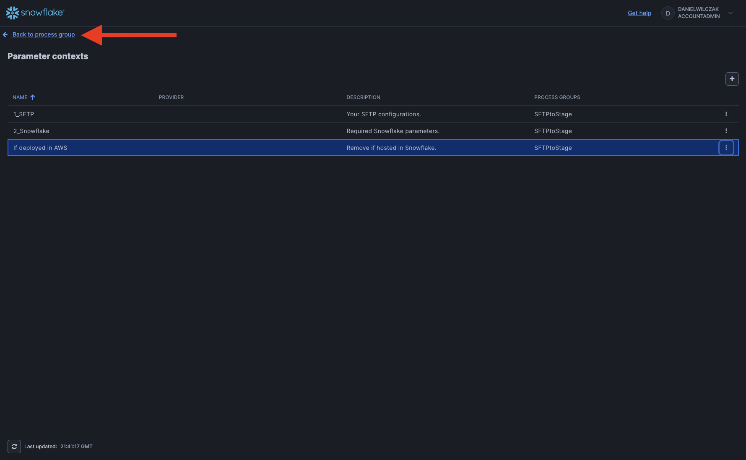
Task: Refresh the parameter contexts list
Action: pyautogui.click(x=14, y=447)
